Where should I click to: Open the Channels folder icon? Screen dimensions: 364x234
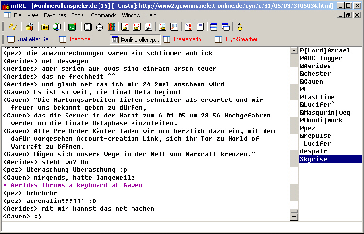[45, 27]
